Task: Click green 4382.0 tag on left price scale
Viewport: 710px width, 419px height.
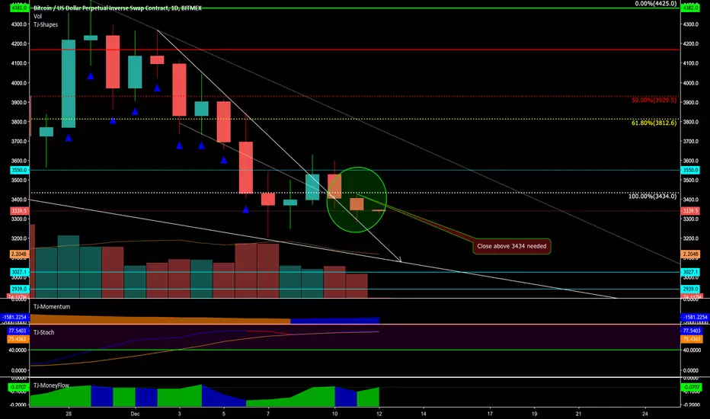Action: [x=20, y=8]
